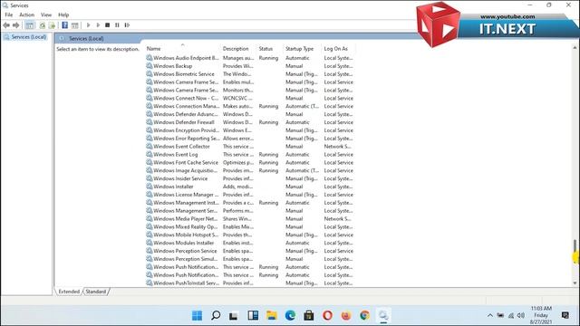The width and height of the screenshot is (580, 326).
Task: Select Windows Perception Service row
Action: tap(250, 251)
